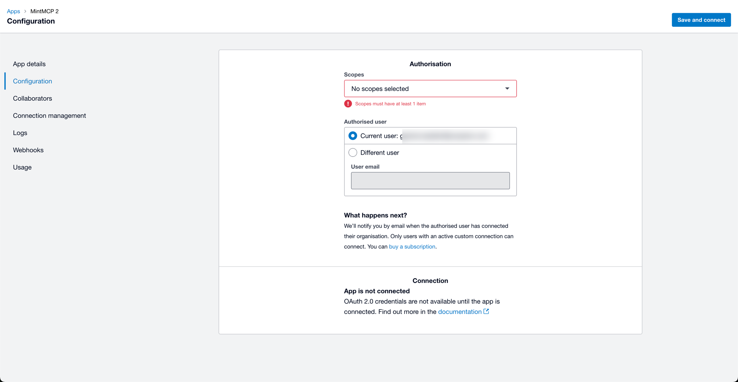Open the No scopes selected dropdown

pyautogui.click(x=430, y=89)
